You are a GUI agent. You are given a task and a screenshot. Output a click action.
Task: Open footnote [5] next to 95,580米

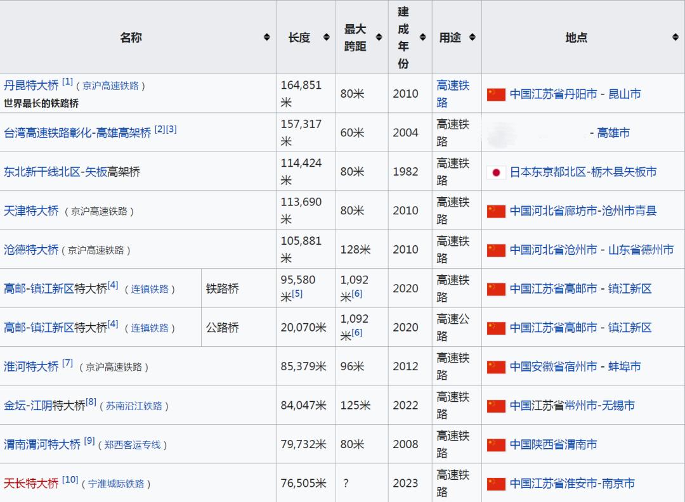click(297, 294)
